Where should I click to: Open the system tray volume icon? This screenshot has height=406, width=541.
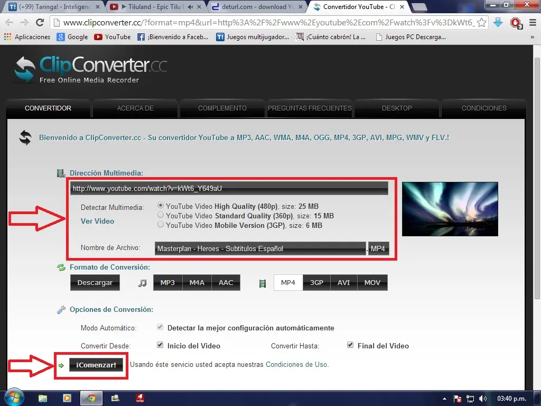tap(483, 399)
